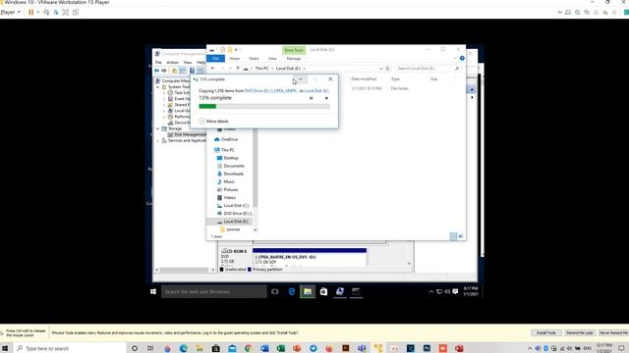Open DVD Drive link in copy dialog
The image size is (629, 353).
pyautogui.click(x=271, y=91)
